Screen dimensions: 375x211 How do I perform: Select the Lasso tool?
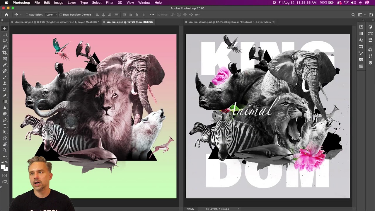coord(5,40)
